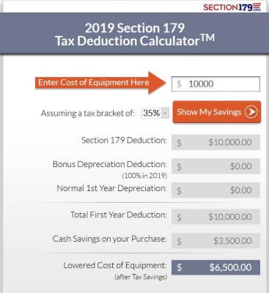Click the Total First Year Deduction field
The height and width of the screenshot is (293, 269).
pos(215,217)
